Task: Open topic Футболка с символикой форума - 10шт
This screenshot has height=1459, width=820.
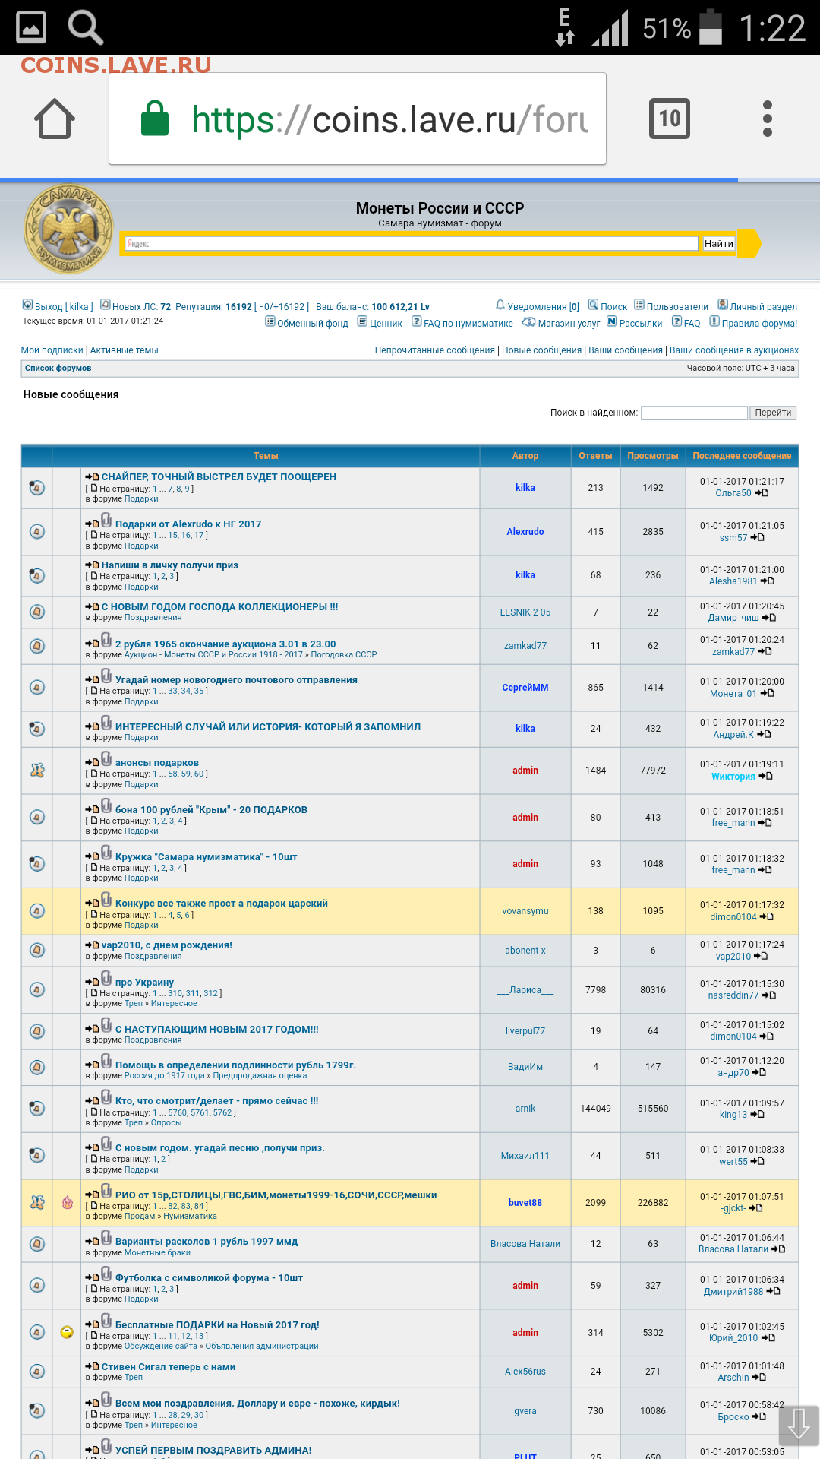Action: (x=210, y=1278)
